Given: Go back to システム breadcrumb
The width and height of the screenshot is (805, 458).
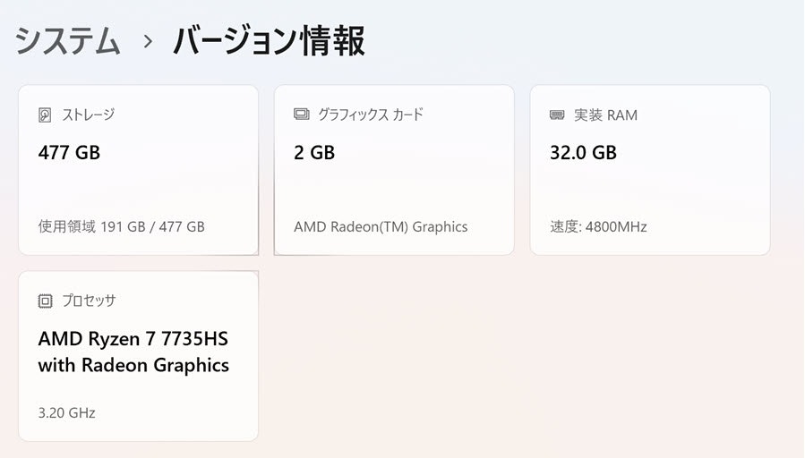Looking at the screenshot, I should click(x=68, y=41).
